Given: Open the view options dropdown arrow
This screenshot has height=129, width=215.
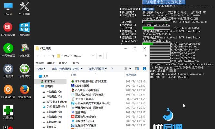Looking at the screenshot, I should pyautogui.click(x=130, y=69).
